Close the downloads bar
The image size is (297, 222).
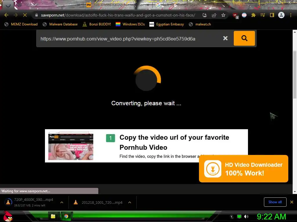tap(292, 202)
